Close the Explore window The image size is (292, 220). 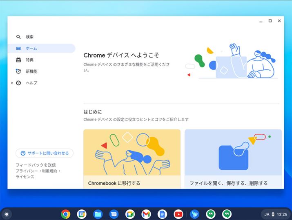pos(279,21)
